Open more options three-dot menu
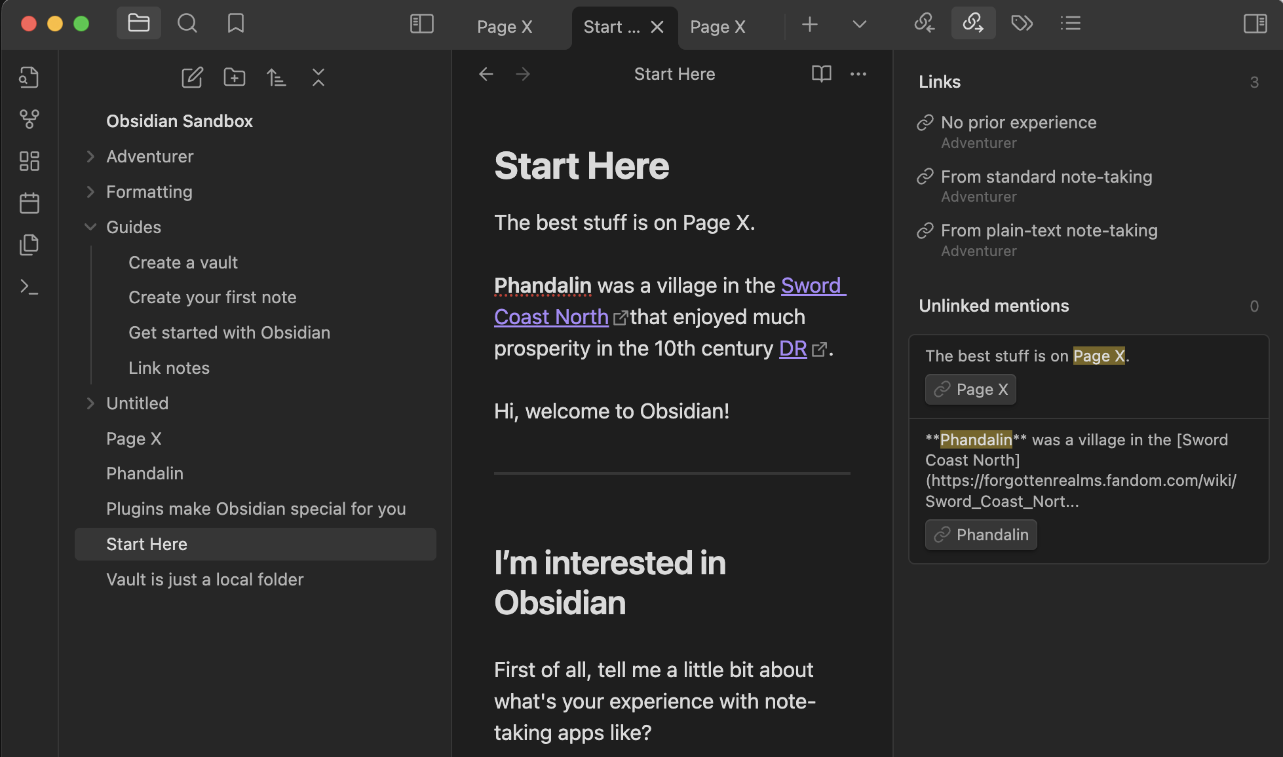This screenshot has width=1283, height=757. point(858,74)
